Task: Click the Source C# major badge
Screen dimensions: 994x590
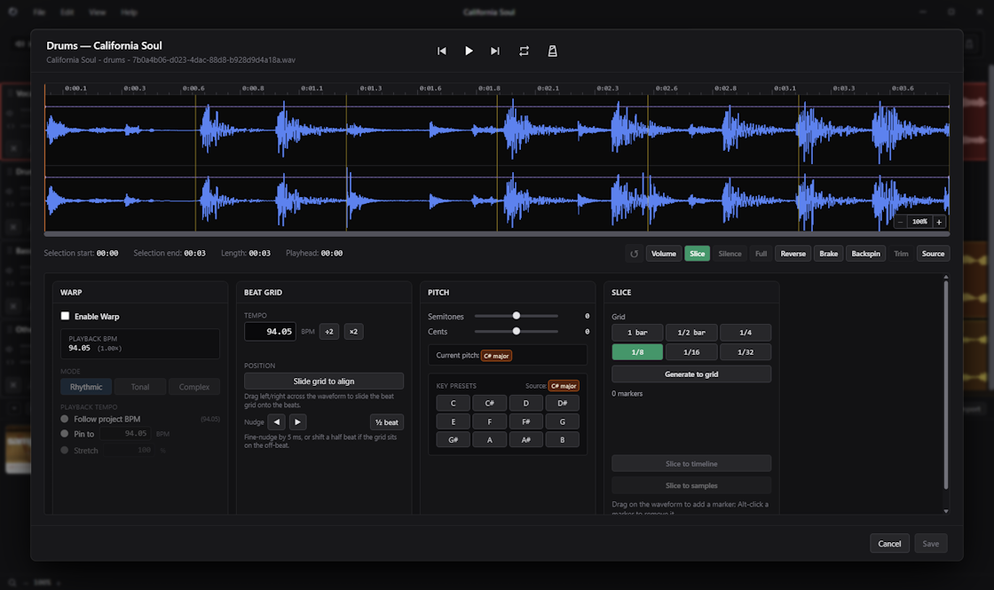Action: coord(564,386)
